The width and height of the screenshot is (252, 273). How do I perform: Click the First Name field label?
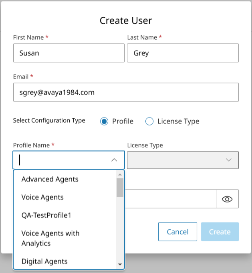click(x=28, y=37)
